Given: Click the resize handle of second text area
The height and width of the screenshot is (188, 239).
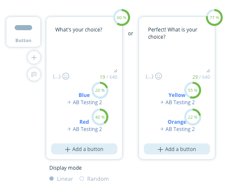Looking at the screenshot, I should click(208, 71).
